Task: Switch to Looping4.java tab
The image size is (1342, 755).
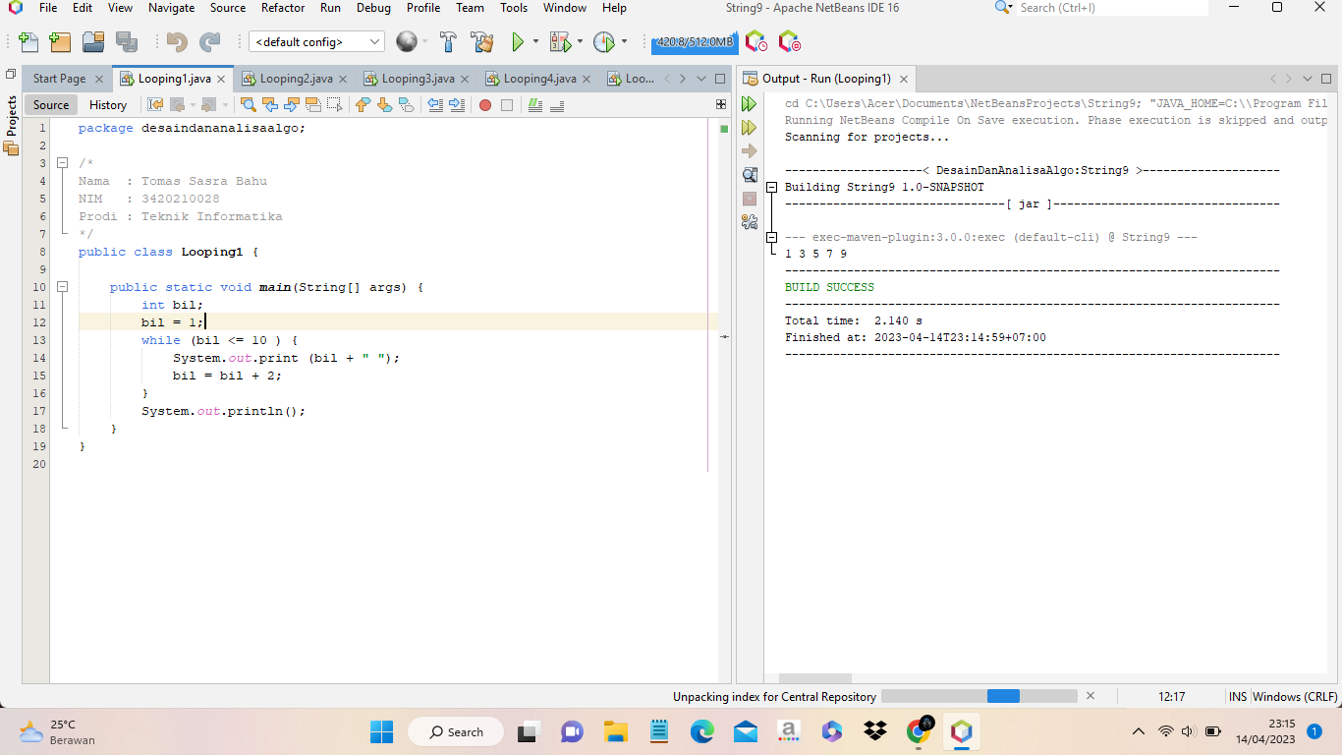Action: tap(539, 79)
